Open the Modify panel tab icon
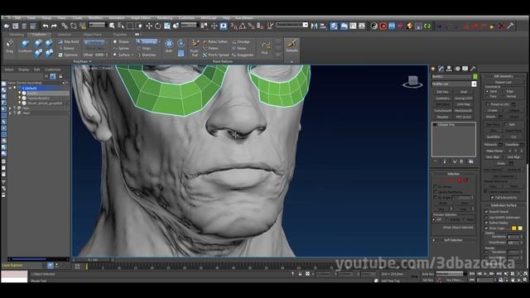 point(441,69)
